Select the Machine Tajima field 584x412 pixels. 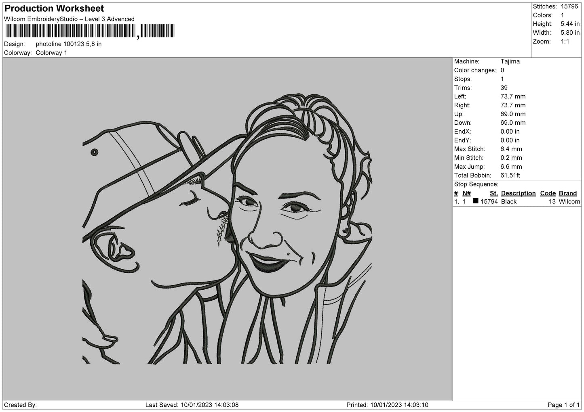point(487,61)
